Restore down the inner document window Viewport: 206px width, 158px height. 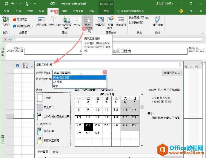point(191,11)
